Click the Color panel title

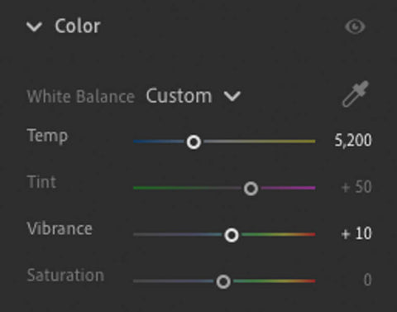click(x=78, y=26)
